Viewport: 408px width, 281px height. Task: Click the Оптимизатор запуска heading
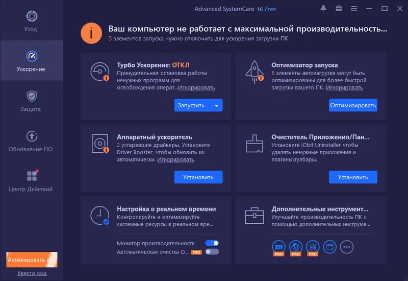(x=304, y=65)
